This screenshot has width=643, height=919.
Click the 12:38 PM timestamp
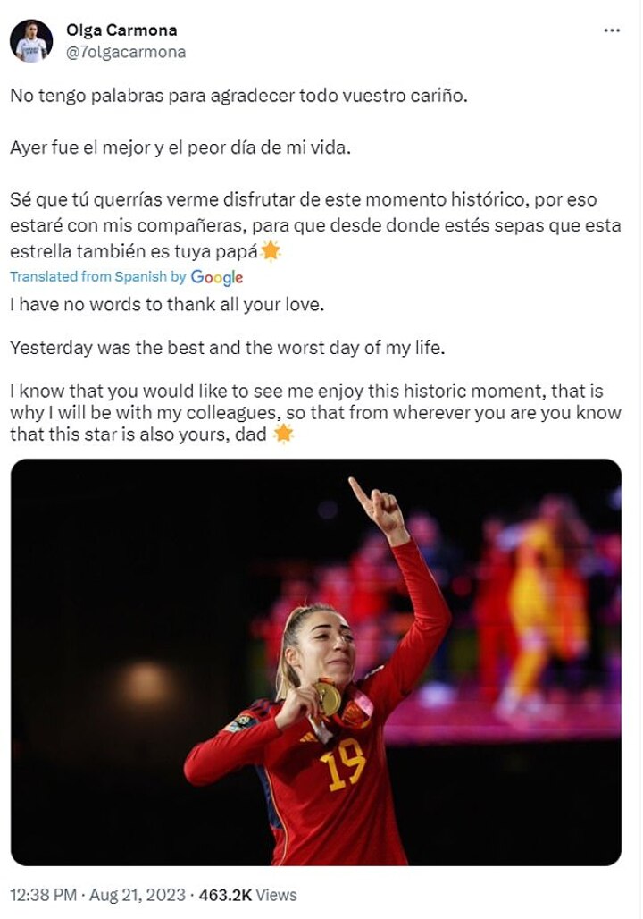tap(44, 895)
